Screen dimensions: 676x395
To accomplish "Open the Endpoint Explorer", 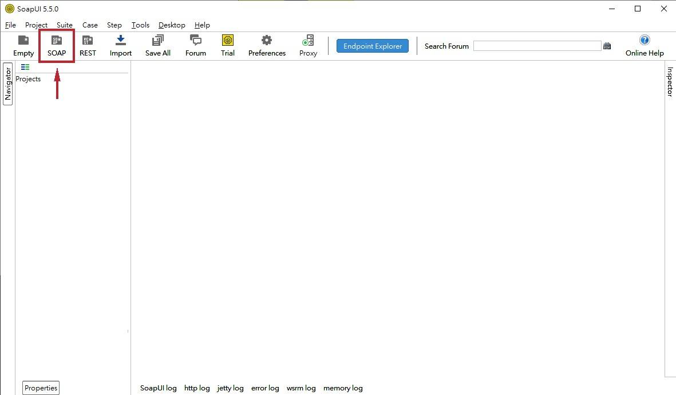I will coord(373,46).
